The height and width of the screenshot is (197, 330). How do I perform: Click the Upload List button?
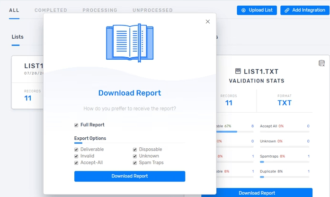257,10
